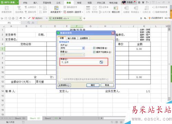The width and height of the screenshot is (172, 124).
Task: Open the Allow (允许) dropdown in dialog
Action: click(84, 48)
